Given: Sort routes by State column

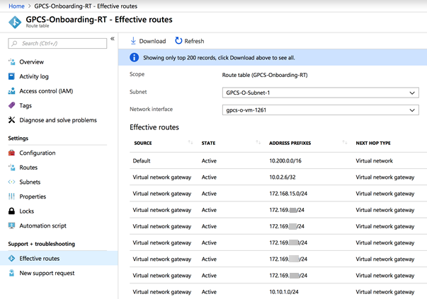Looking at the screenshot, I should click(x=258, y=143).
